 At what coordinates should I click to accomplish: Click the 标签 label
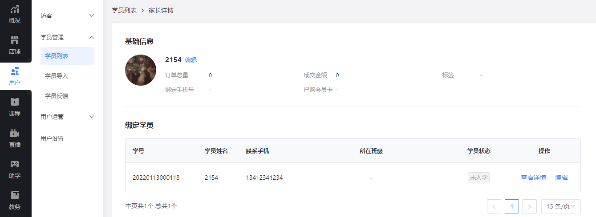[448, 75]
